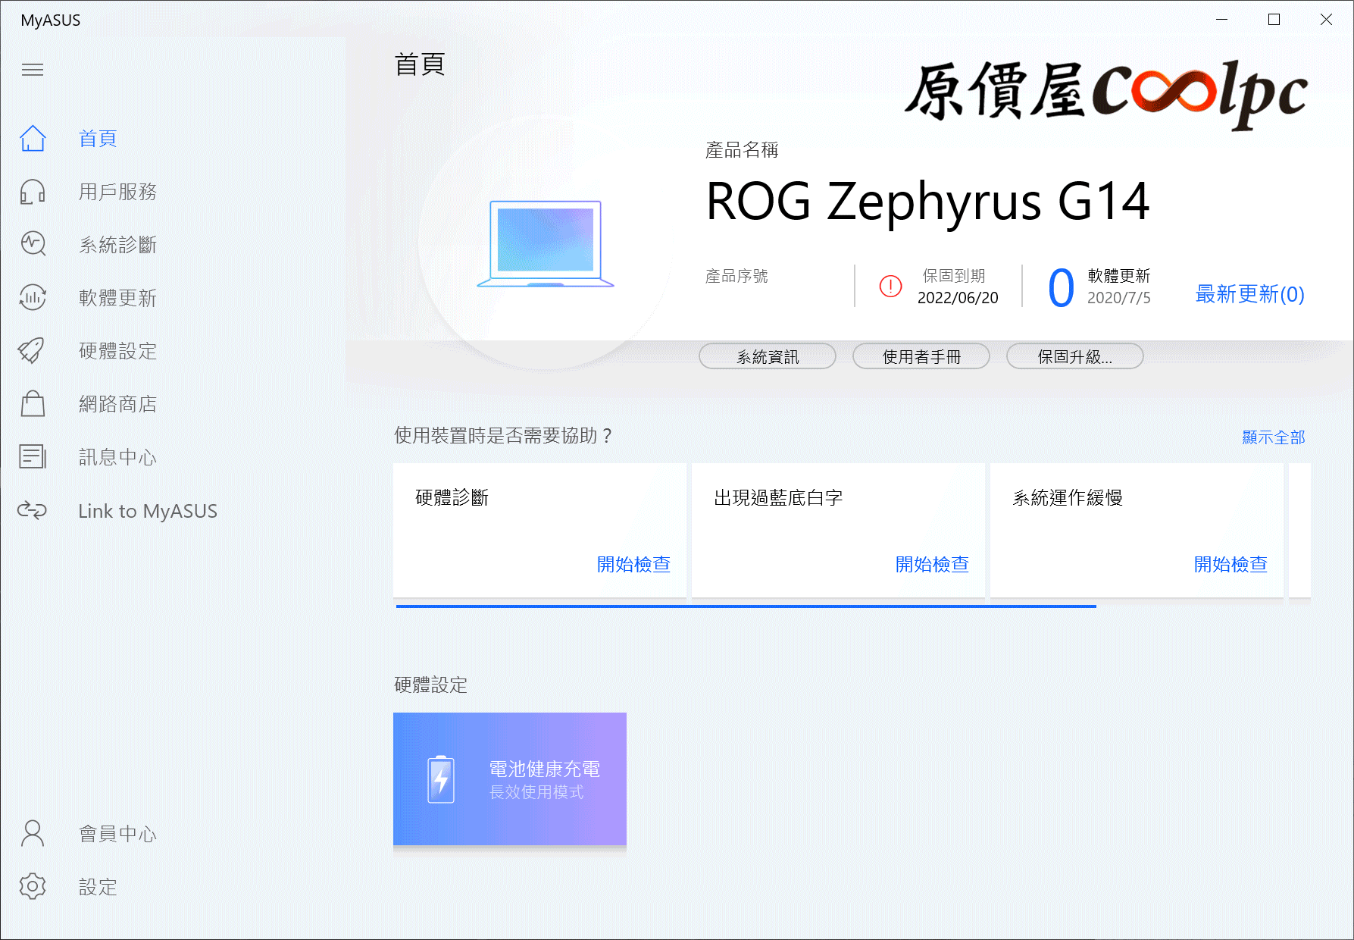The width and height of the screenshot is (1354, 940).
Task: Click the 系統資訊 button
Action: click(x=768, y=356)
